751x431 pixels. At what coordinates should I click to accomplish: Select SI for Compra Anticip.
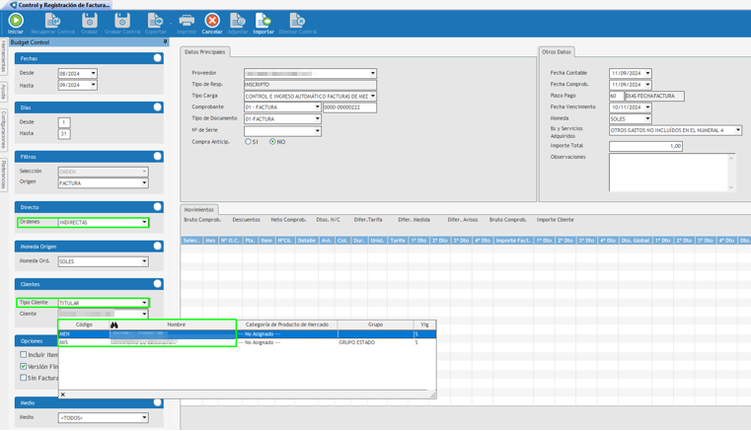tap(248, 142)
